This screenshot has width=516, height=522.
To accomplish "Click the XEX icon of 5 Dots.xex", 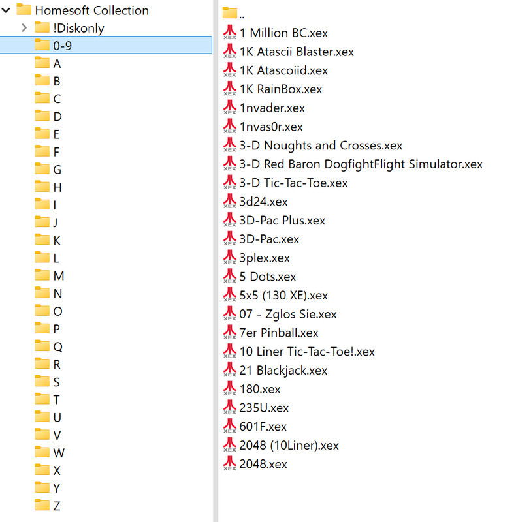I will 230,276.
